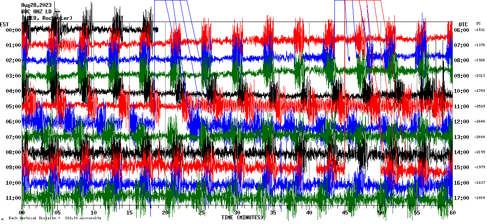Click the 05 minute tick label
The width and height of the screenshot is (487, 224).
(x=58, y=213)
